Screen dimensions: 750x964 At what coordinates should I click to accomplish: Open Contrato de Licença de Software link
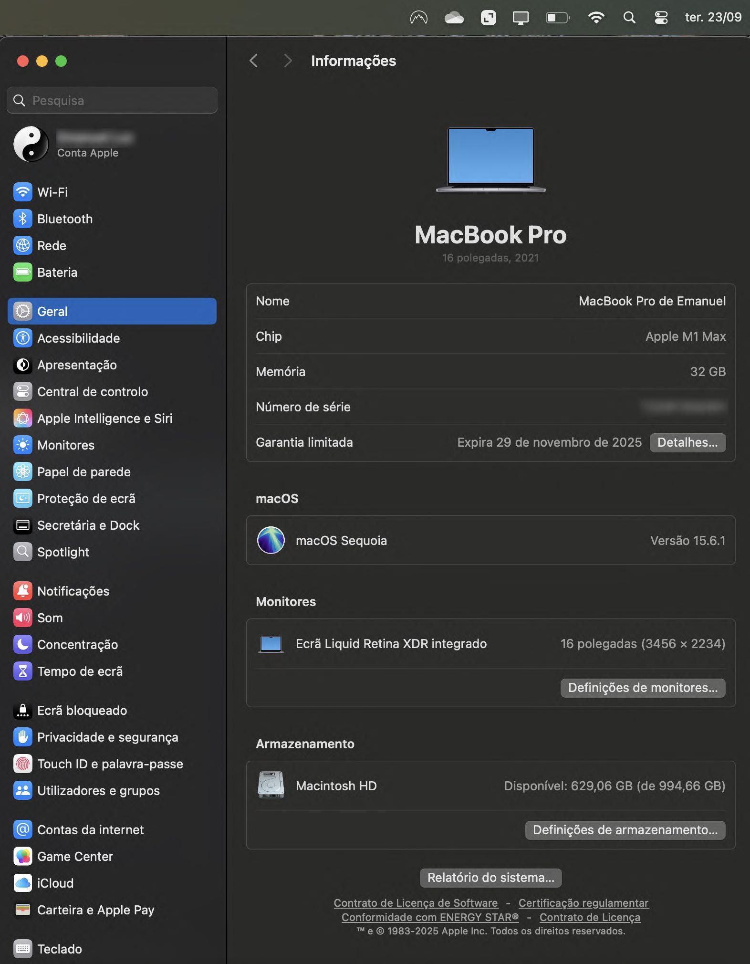(x=416, y=903)
